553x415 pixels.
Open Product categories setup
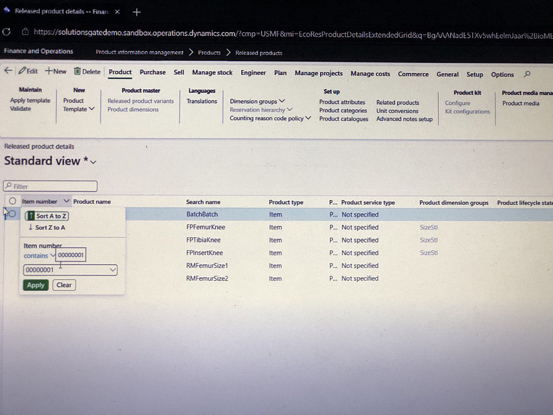click(343, 111)
